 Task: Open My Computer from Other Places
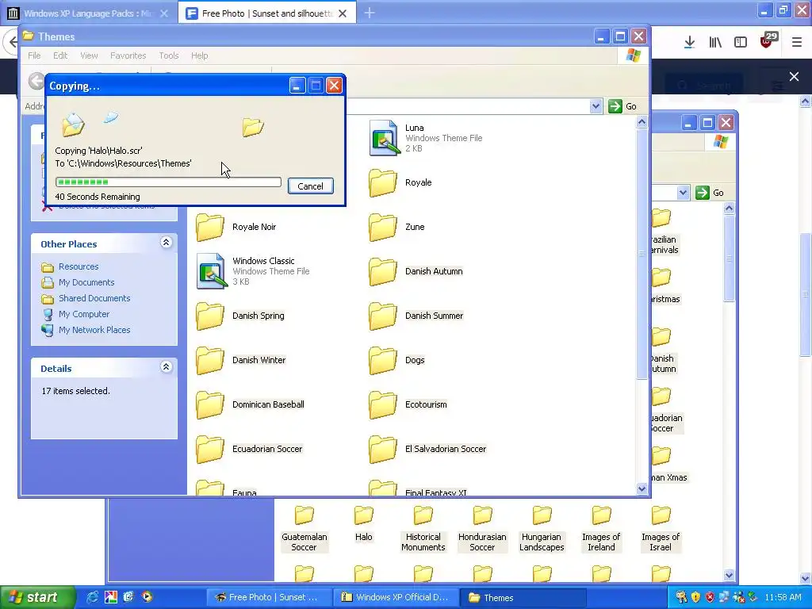[84, 314]
